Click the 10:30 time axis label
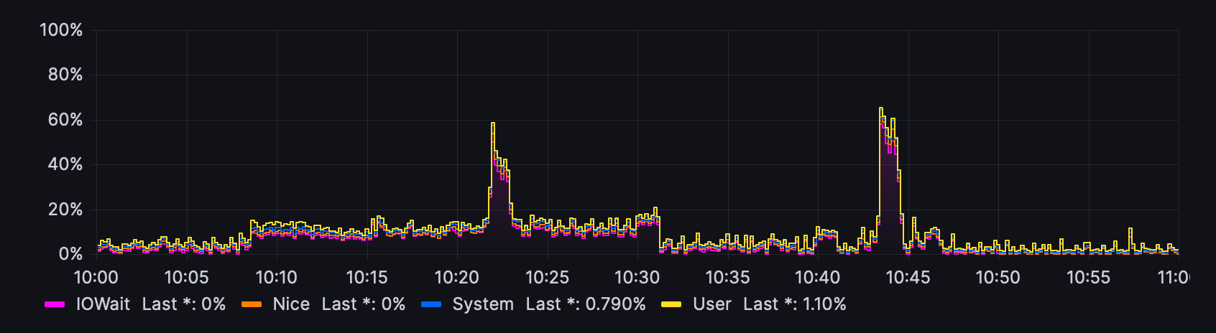Screen dimensions: 1216x333 tap(637, 277)
